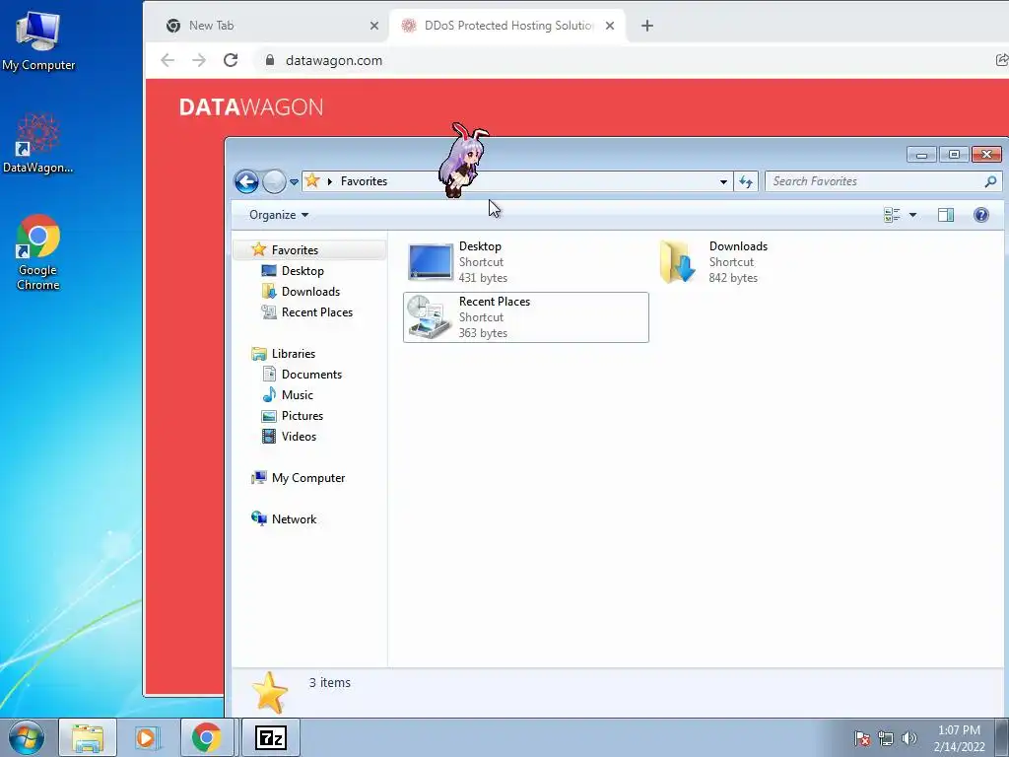
Task: Open the Organize menu
Action: point(279,215)
